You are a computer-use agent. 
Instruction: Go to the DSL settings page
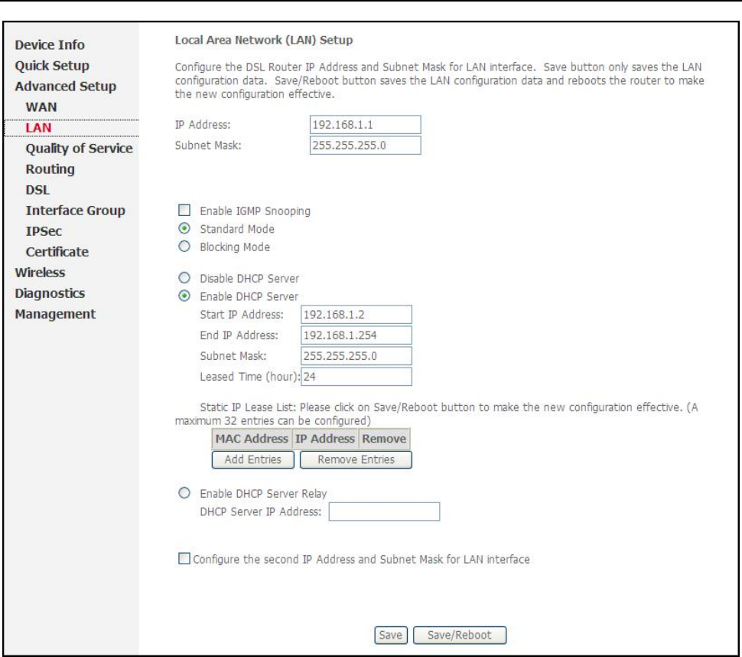coord(37,190)
